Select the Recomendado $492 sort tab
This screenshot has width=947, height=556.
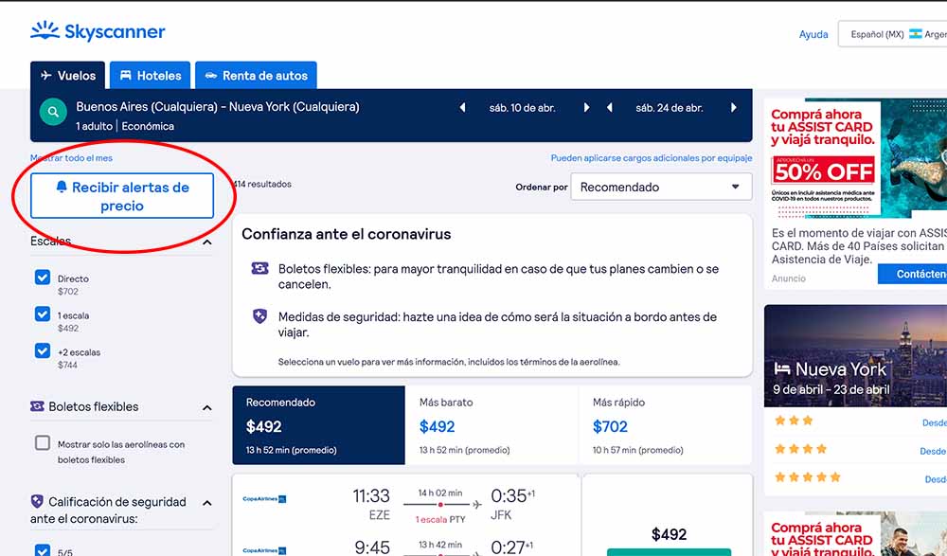[319, 425]
